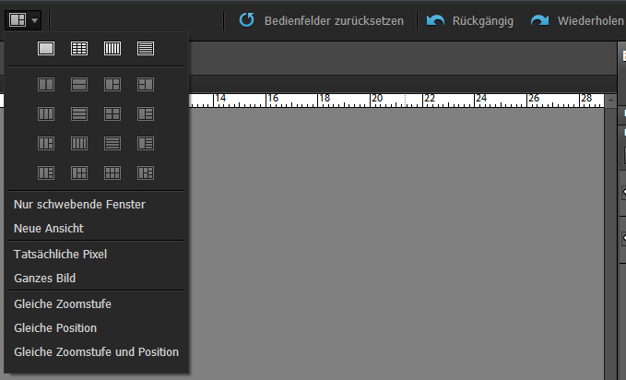Viewport: 626px width, 380px height.
Task: Choose 5-up layout, large left, four stacked right
Action: [x=146, y=144]
